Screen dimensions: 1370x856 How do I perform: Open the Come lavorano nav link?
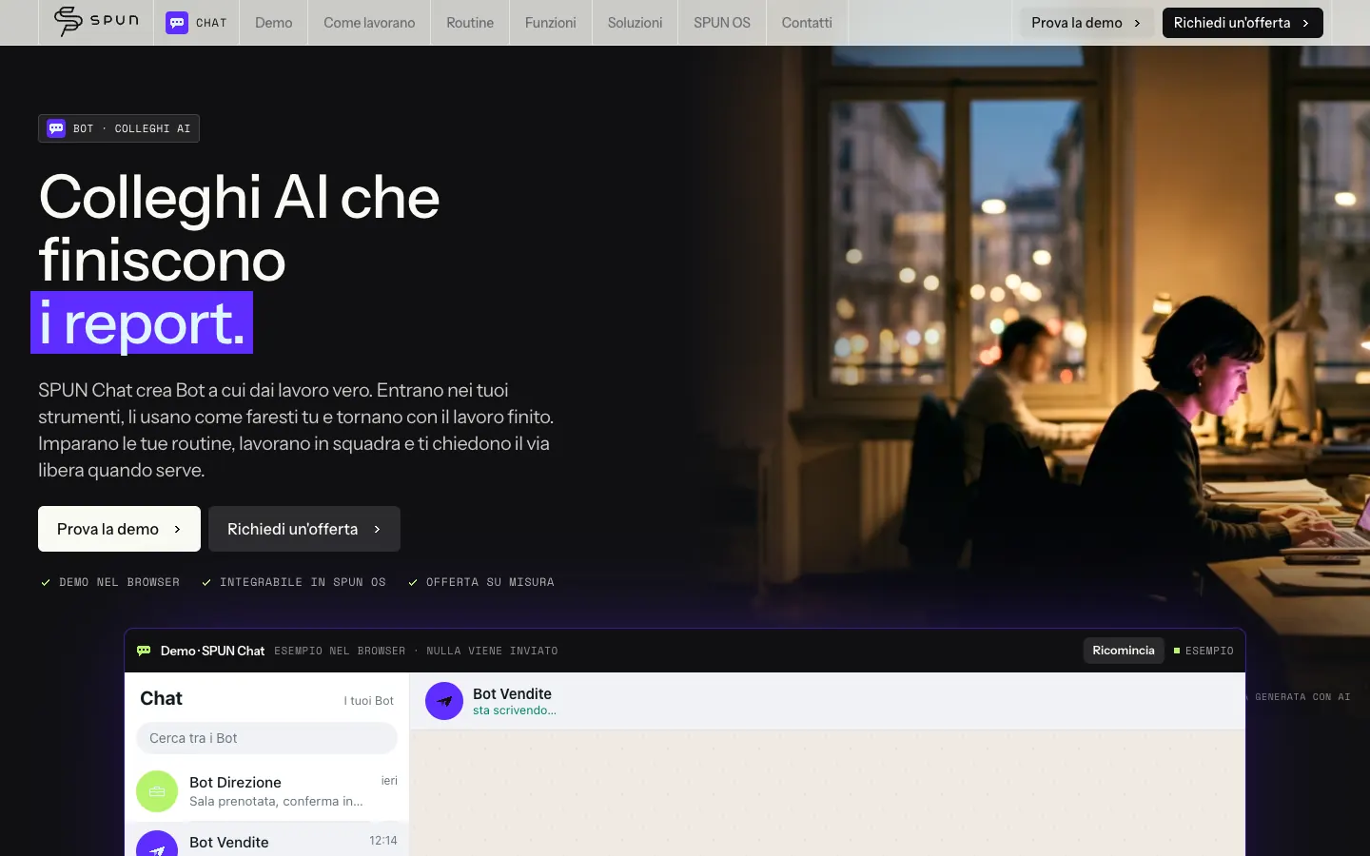pos(369,23)
